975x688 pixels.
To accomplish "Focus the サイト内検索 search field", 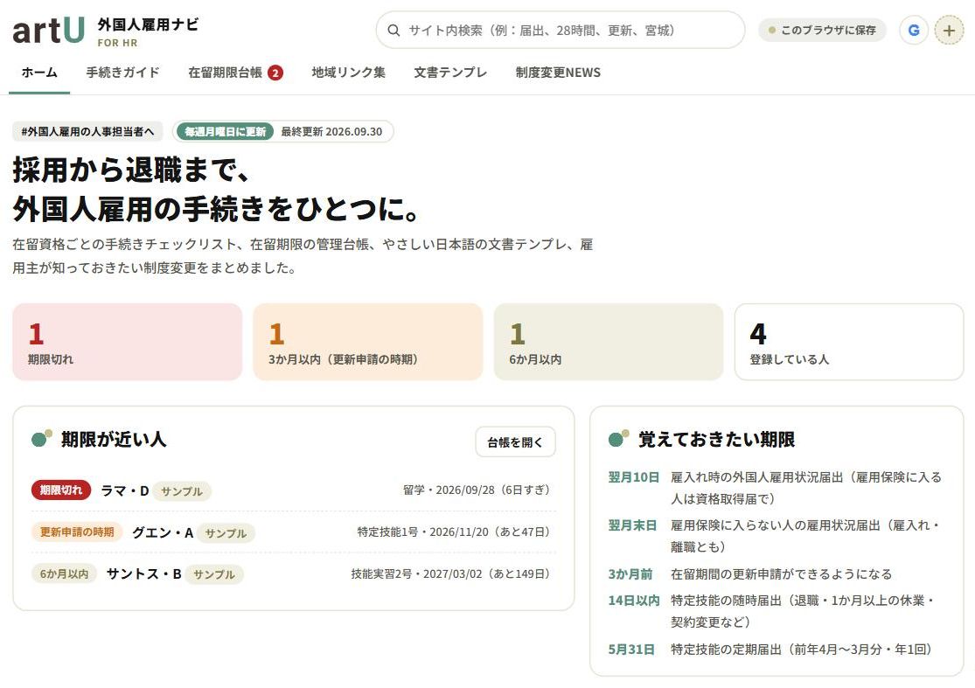I will [561, 30].
